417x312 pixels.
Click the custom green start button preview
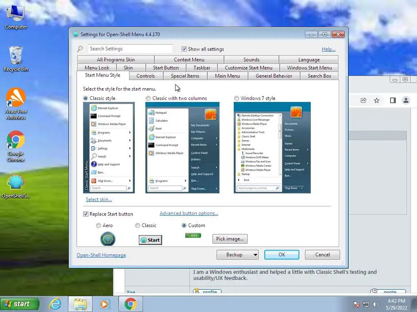coord(193,235)
